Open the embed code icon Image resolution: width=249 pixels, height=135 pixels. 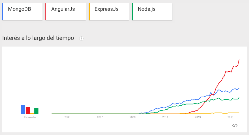[x=235, y=125]
